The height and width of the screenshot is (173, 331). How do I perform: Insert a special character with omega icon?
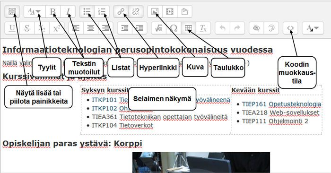(x=174, y=28)
